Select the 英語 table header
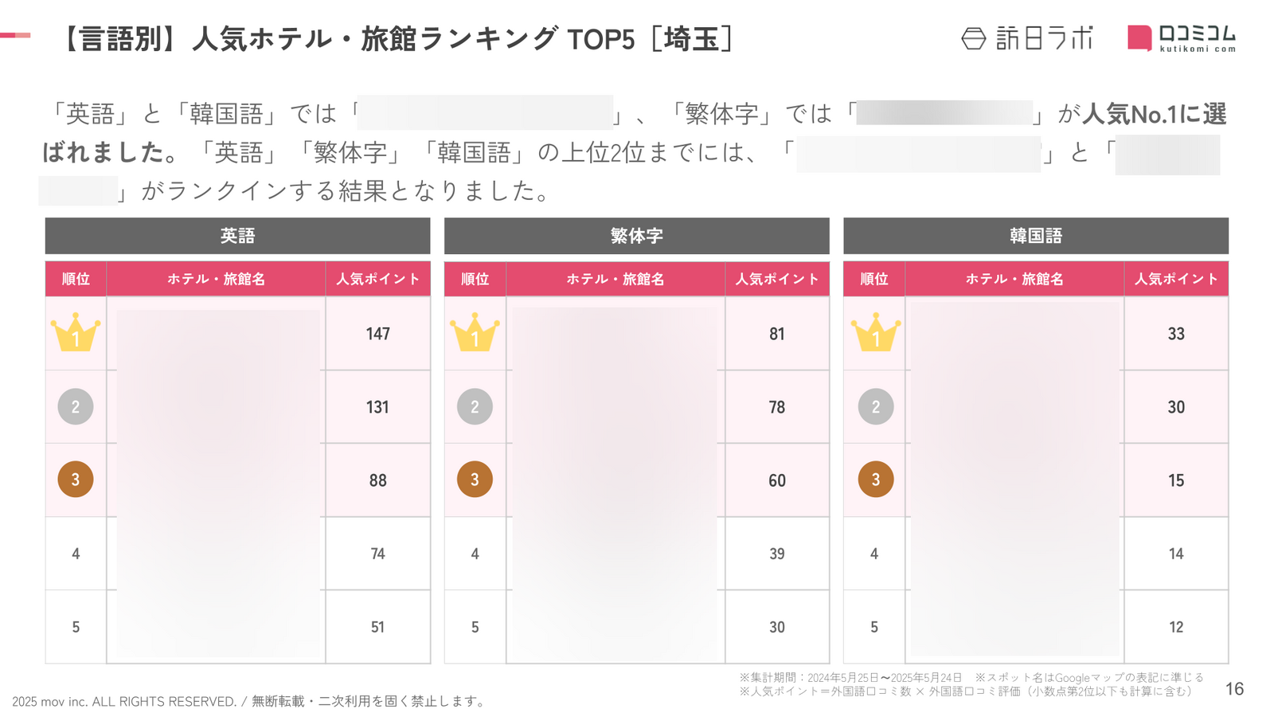This screenshot has width=1274, height=717. [237, 236]
